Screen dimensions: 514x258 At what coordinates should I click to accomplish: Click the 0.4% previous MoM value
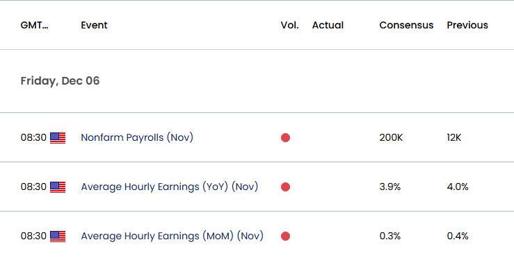(458, 236)
